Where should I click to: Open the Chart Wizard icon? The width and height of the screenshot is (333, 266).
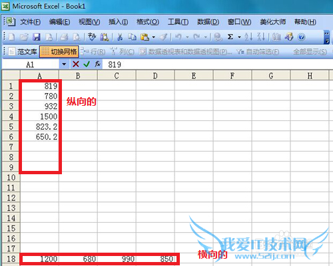click(276, 37)
